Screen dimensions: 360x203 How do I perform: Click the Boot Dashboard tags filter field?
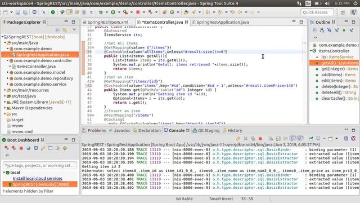click(x=40, y=165)
